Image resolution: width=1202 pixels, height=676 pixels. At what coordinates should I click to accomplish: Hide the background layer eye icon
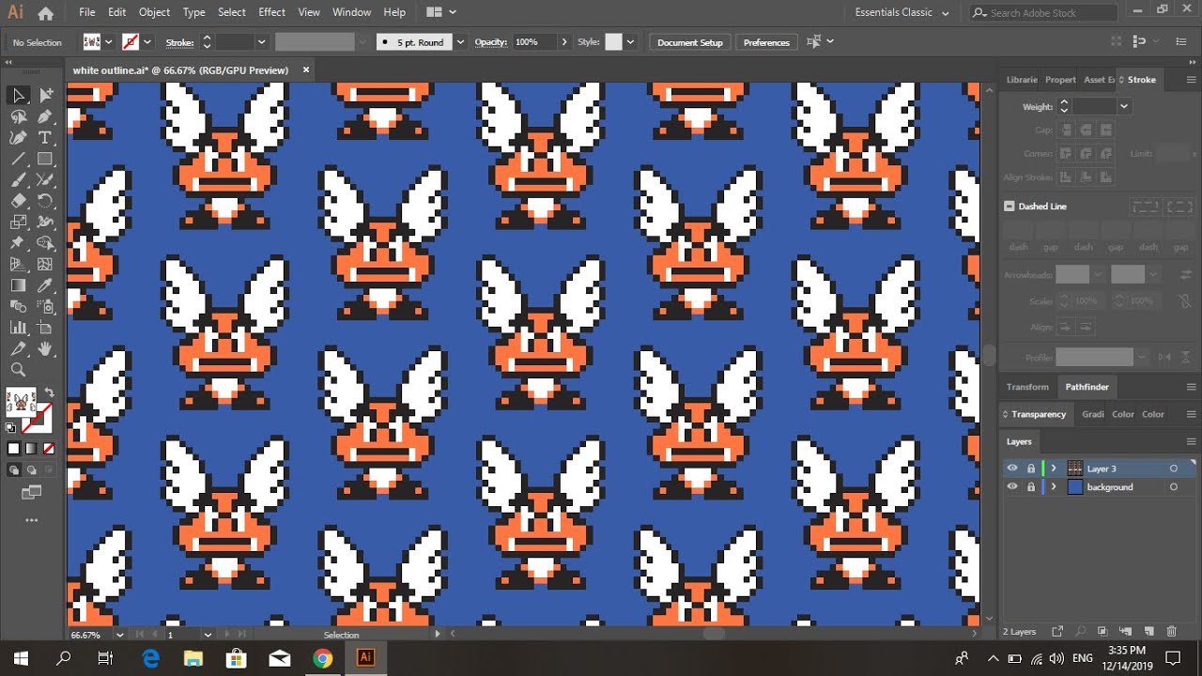pos(1011,487)
